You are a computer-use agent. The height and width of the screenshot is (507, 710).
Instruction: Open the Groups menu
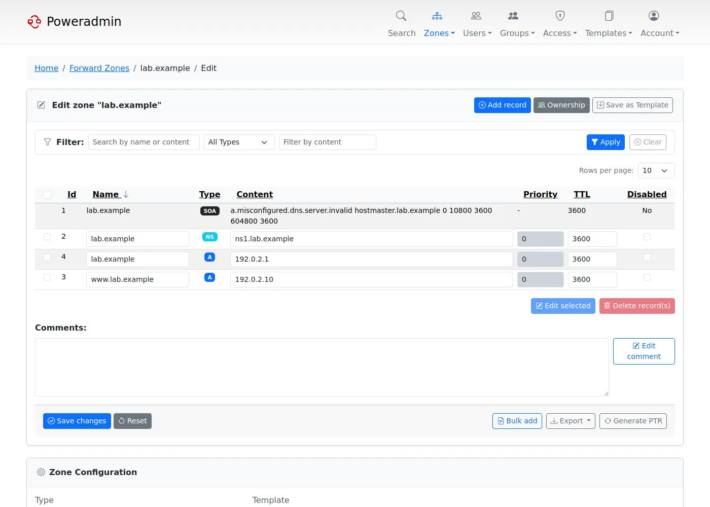pyautogui.click(x=517, y=33)
